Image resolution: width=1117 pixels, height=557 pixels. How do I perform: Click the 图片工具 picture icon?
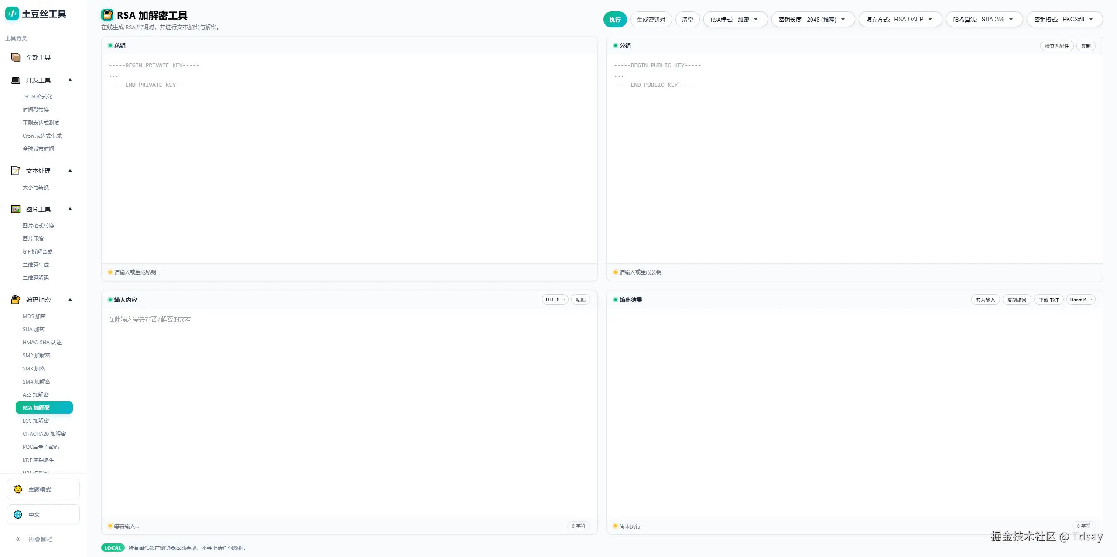(16, 209)
